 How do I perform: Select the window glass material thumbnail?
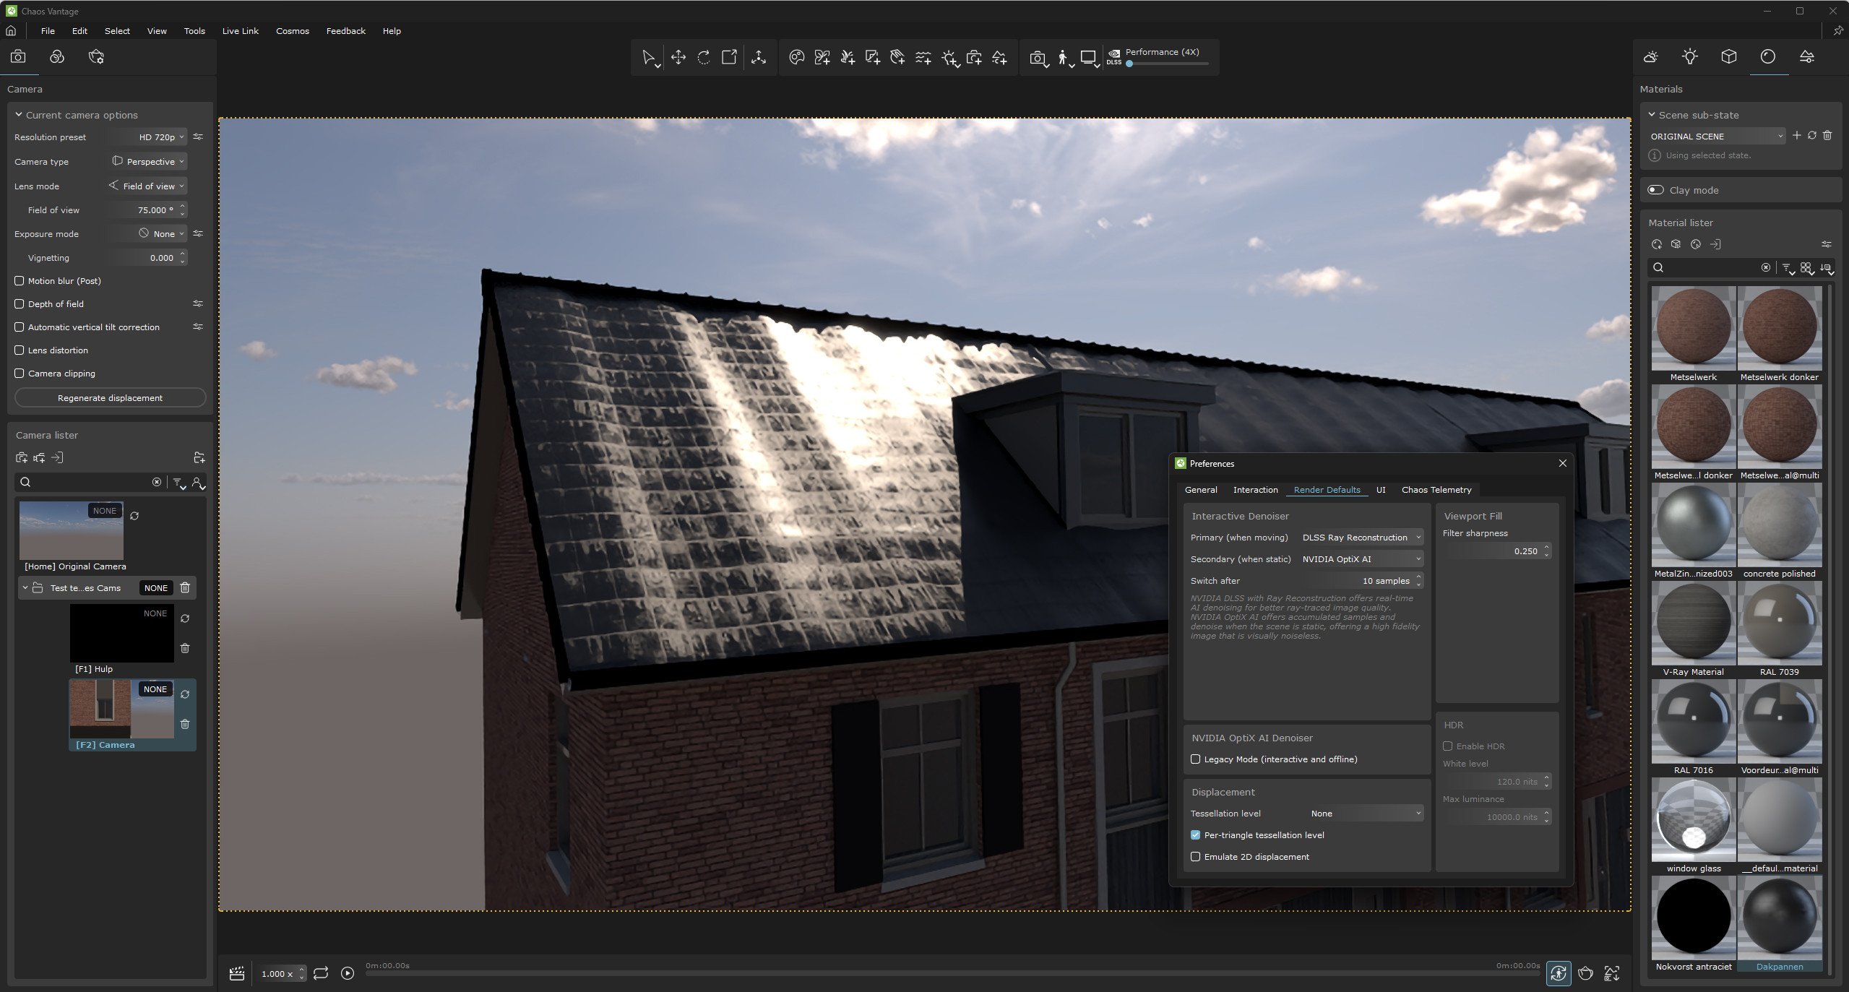click(1693, 821)
